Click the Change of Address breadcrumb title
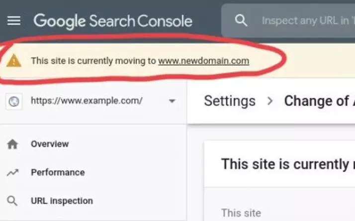Image resolution: width=355 pixels, height=221 pixels. [x=320, y=101]
